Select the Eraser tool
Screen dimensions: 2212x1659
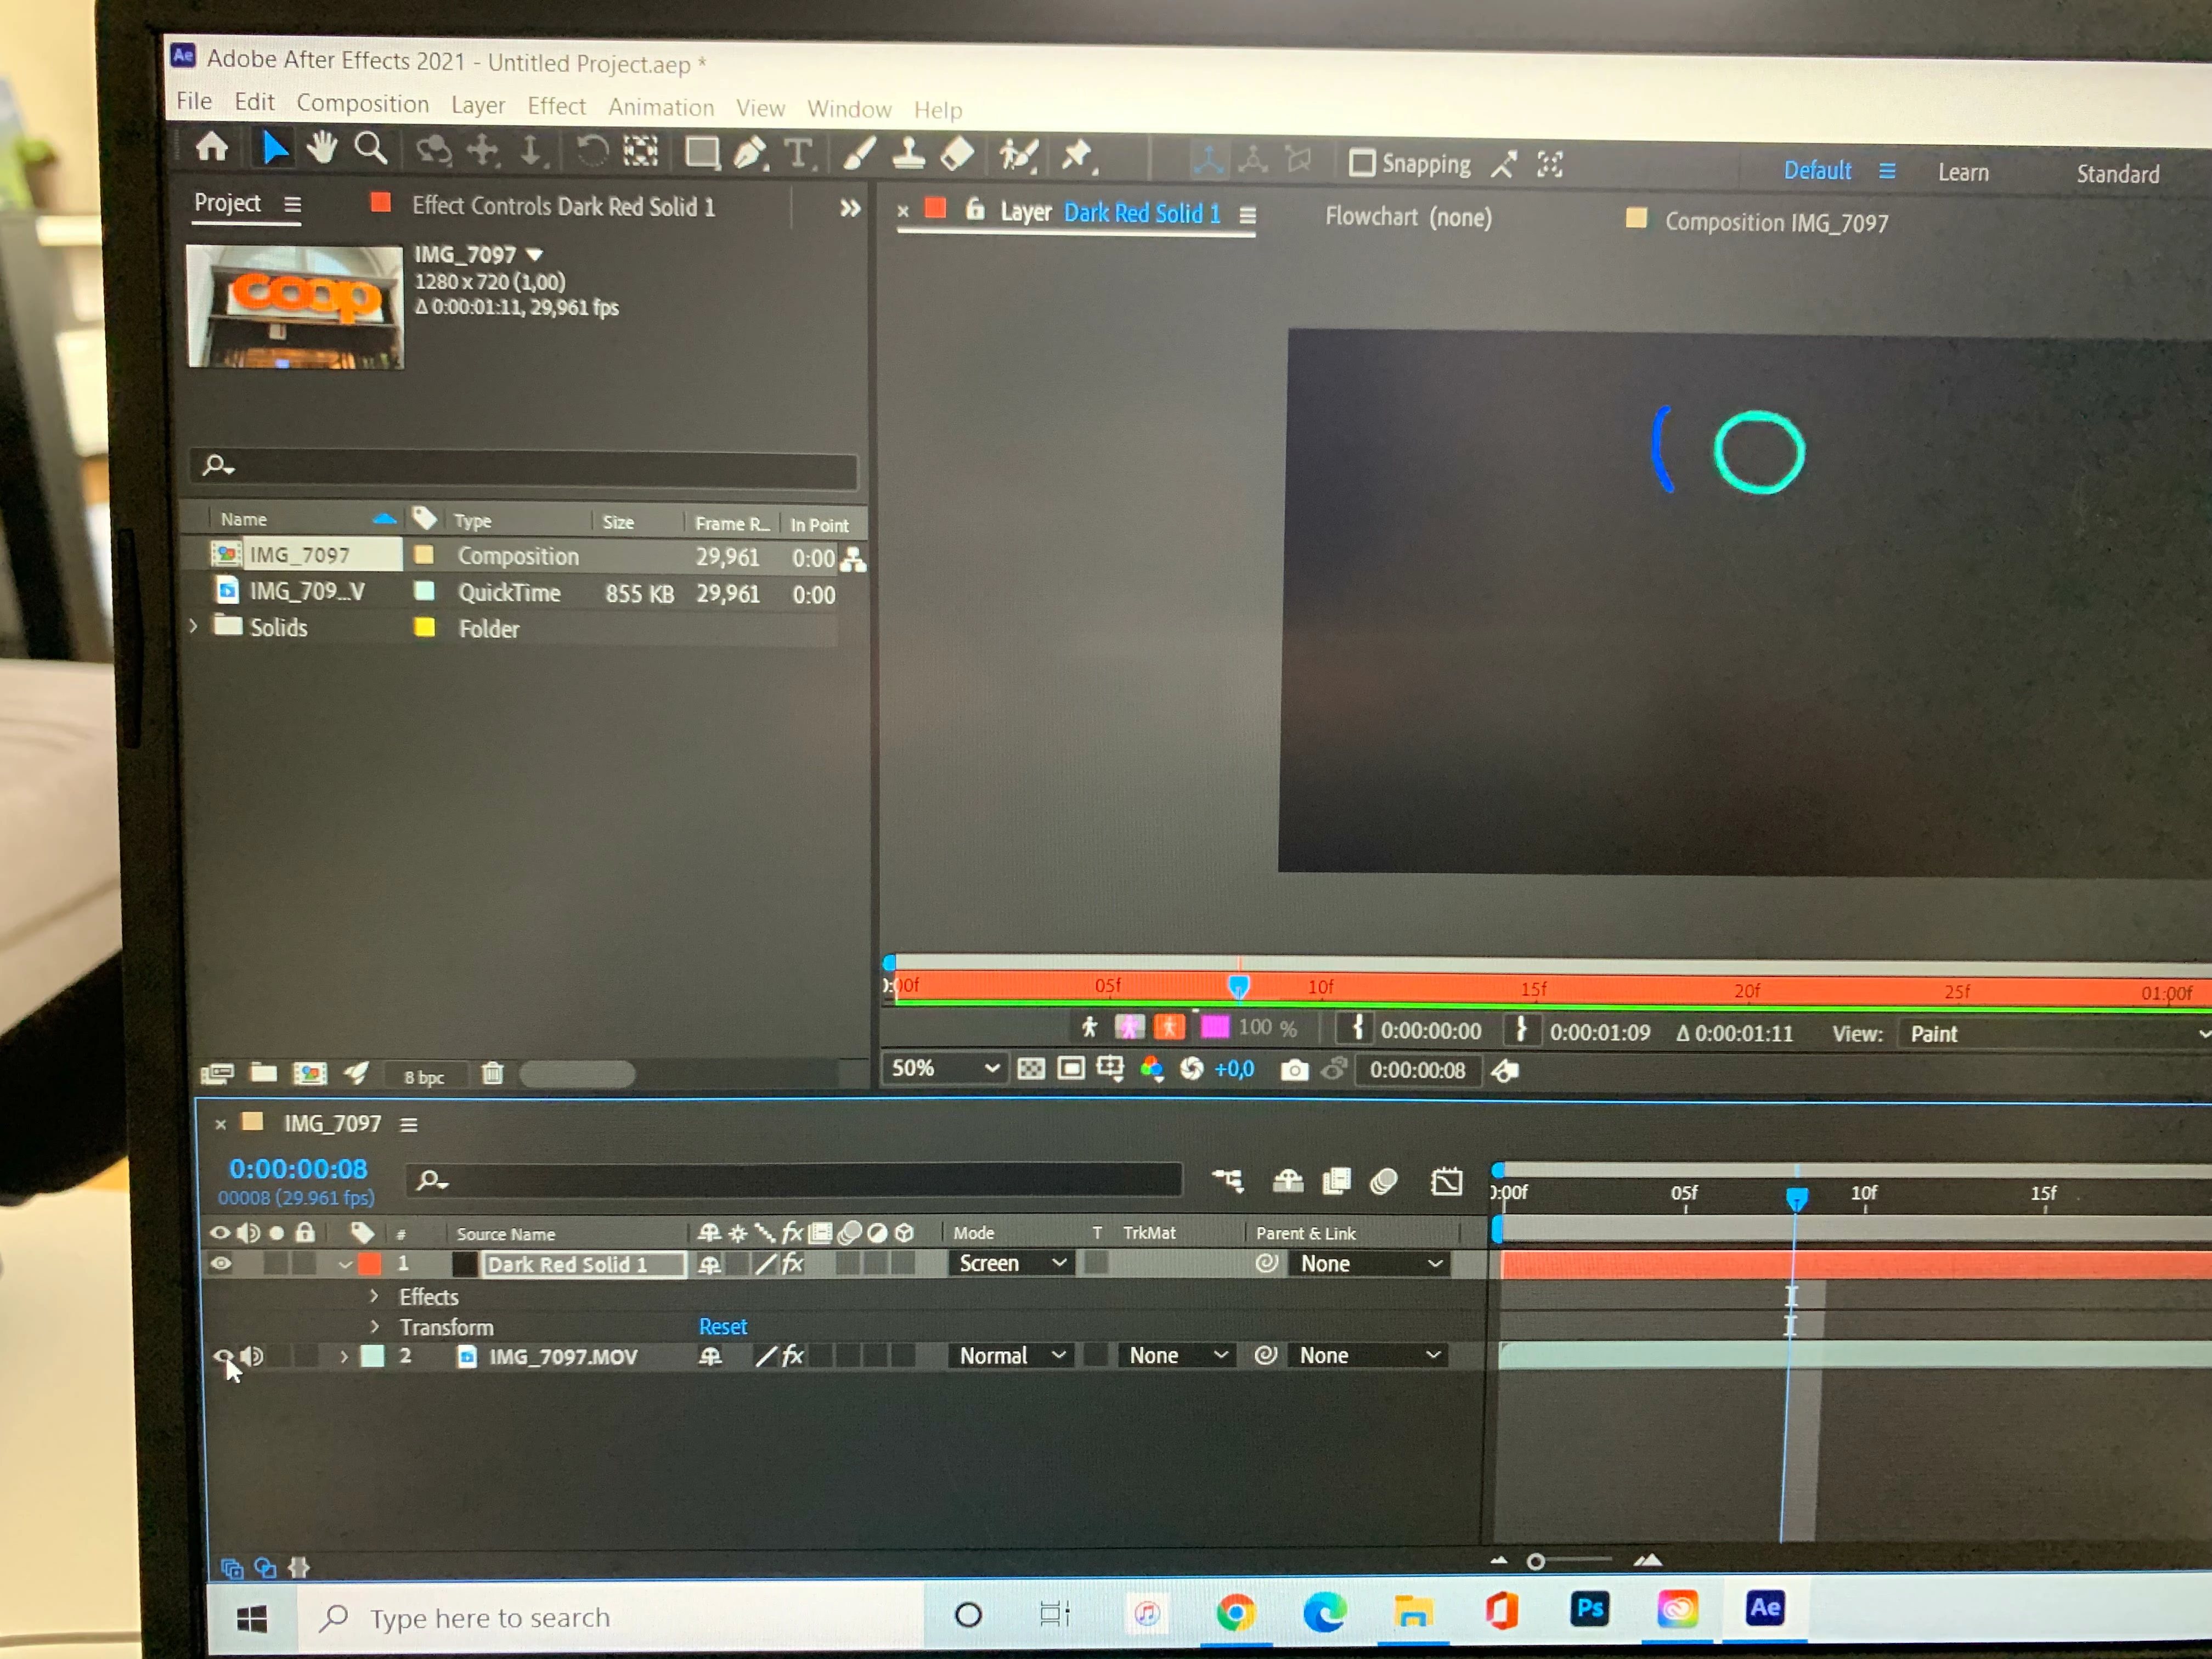click(958, 154)
